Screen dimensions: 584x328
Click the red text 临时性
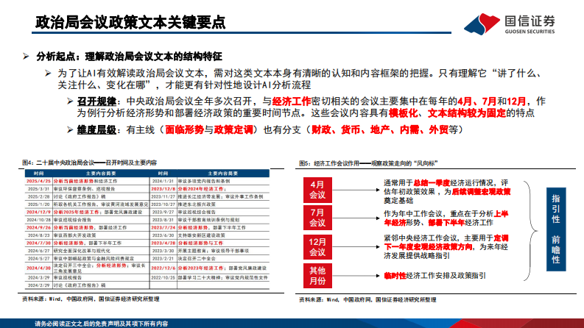pyautogui.click(x=395, y=276)
